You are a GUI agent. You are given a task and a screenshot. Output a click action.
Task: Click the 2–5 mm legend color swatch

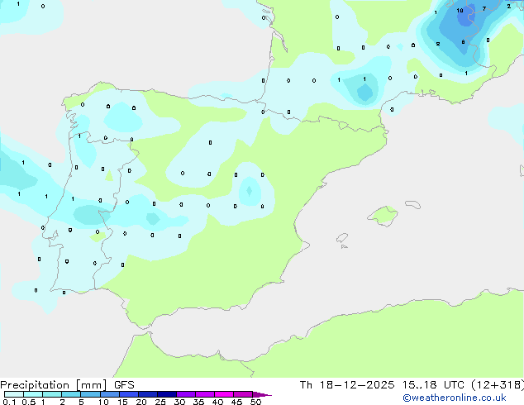tap(71, 394)
